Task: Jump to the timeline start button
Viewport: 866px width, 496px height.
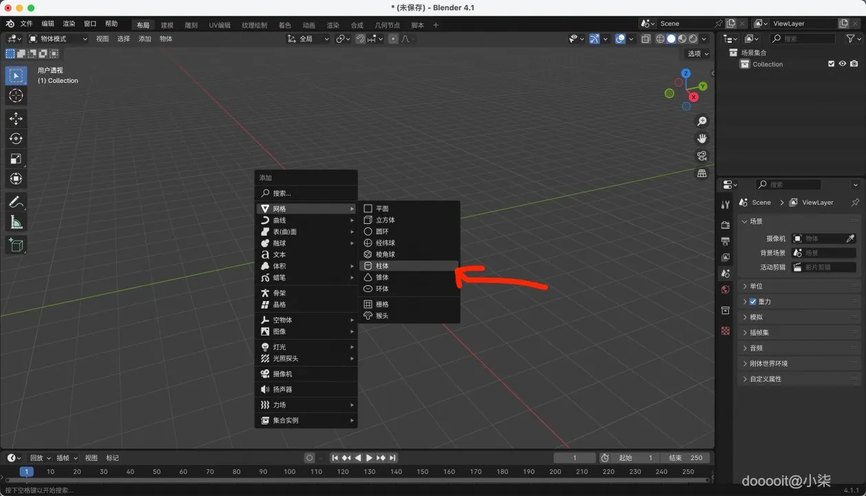Action: pos(335,458)
